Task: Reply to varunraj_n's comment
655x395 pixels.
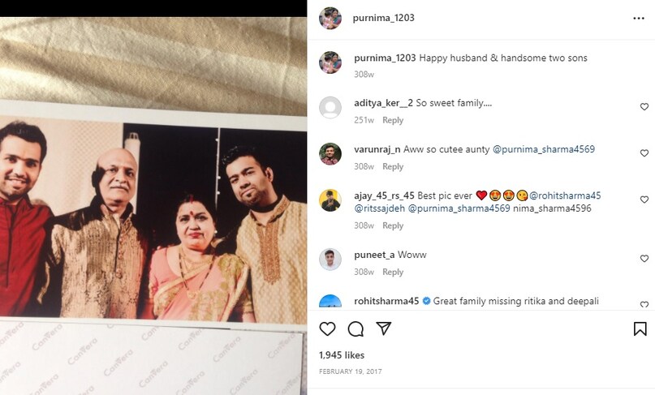Action: (x=393, y=166)
